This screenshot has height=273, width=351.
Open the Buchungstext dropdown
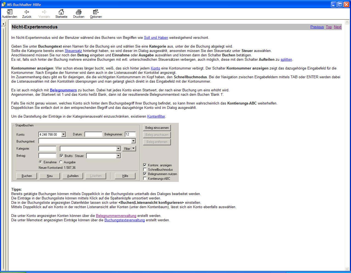[x=134, y=141]
